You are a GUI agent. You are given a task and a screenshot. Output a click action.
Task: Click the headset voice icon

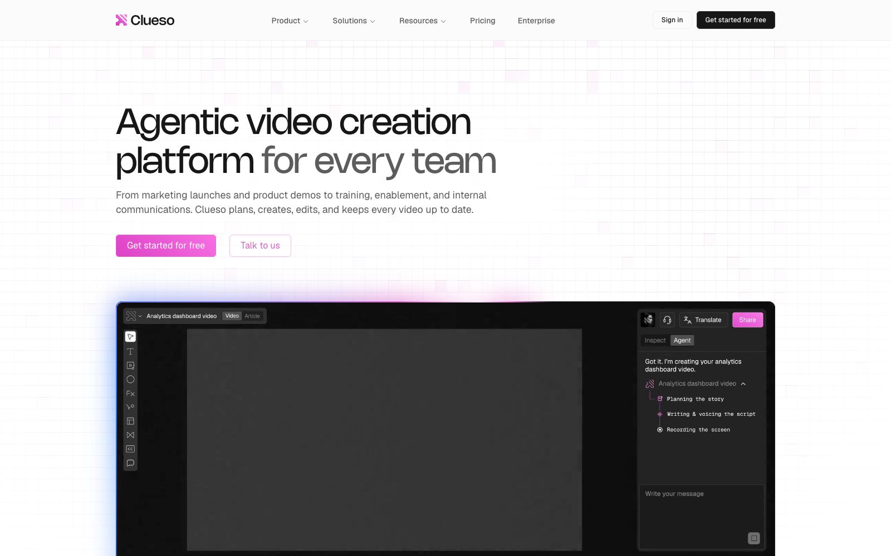pyautogui.click(x=667, y=320)
